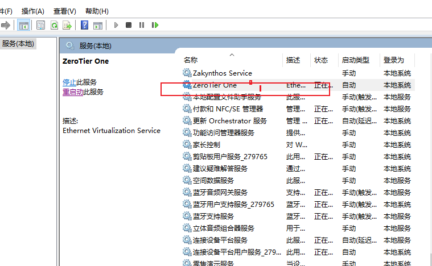Open the 帮助(H) menu
This screenshot has height=266, width=432.
[x=97, y=11]
